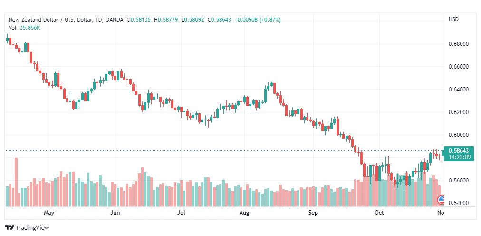Viewport: 481px width, 236px height.
Task: Open the US flag economic event marker
Action: pos(441,200)
